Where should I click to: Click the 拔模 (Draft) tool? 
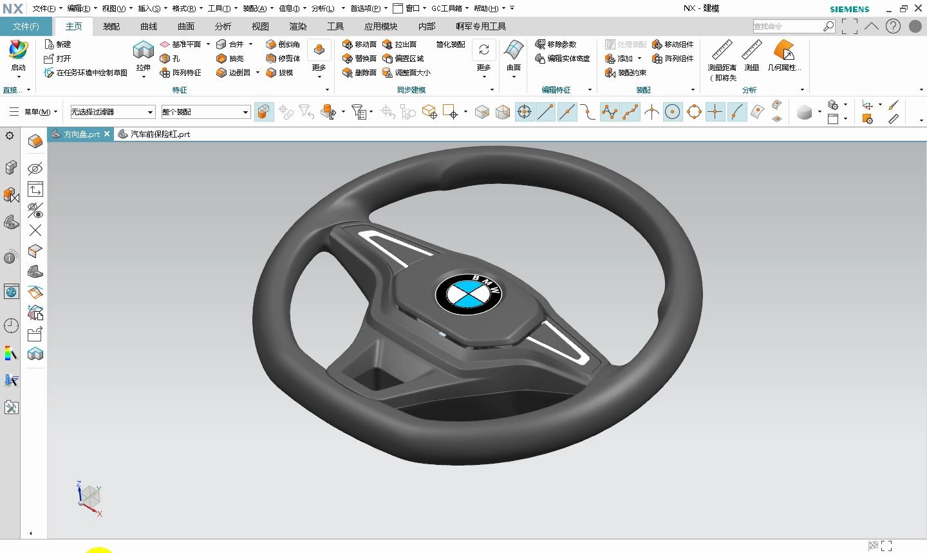click(x=280, y=73)
